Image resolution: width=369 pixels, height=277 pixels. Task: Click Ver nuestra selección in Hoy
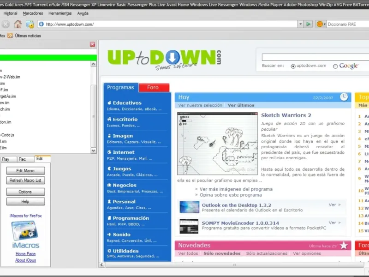(200, 105)
